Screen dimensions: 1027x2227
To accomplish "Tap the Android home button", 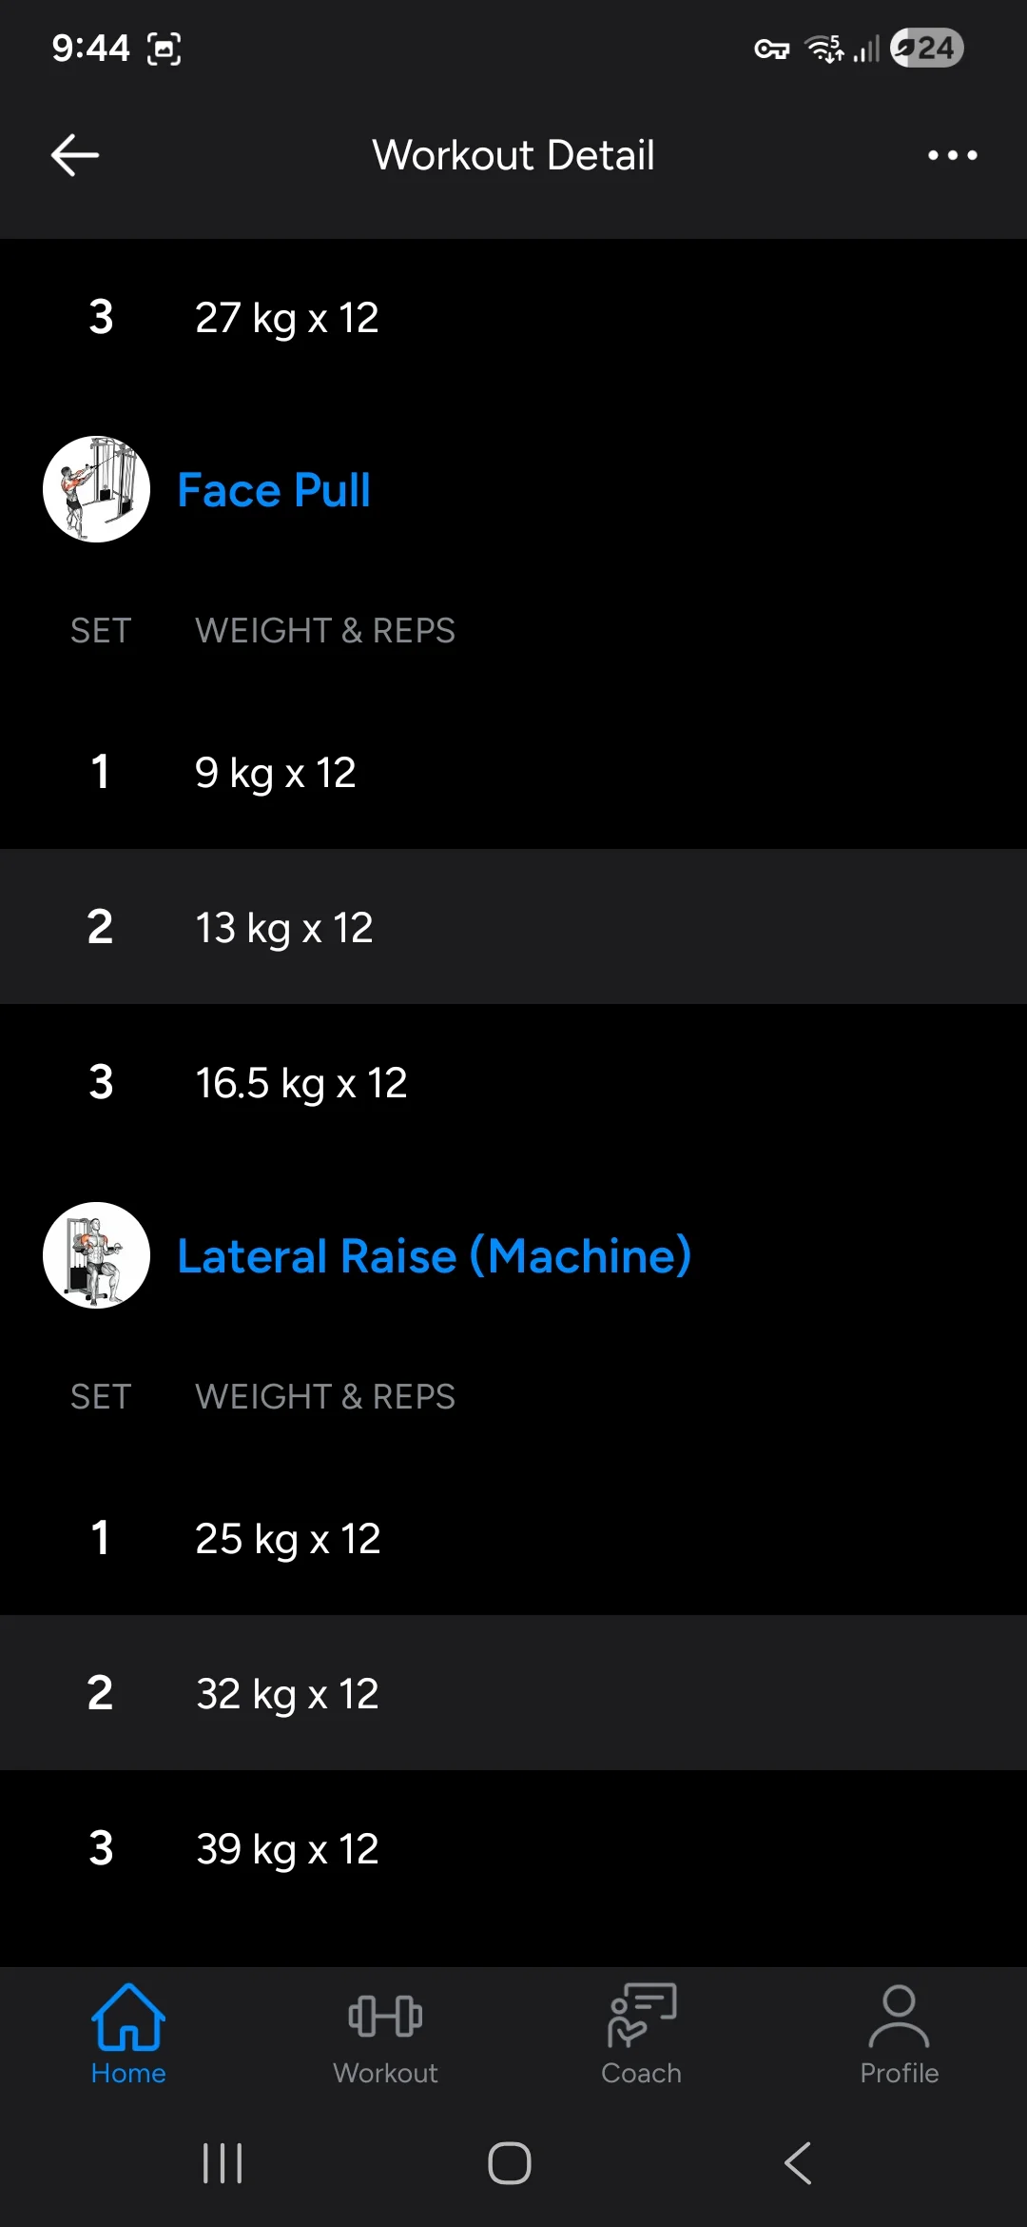I will pyautogui.click(x=510, y=2163).
